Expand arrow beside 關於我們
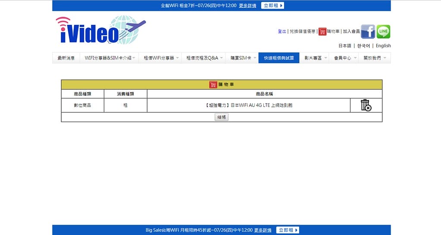441x235 pixels. click(385, 58)
